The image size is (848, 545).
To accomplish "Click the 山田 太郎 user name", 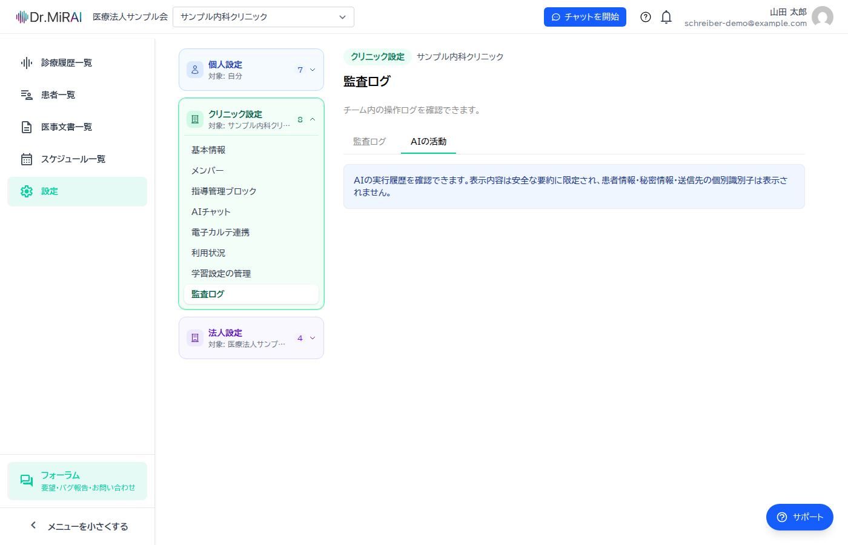I will point(788,12).
